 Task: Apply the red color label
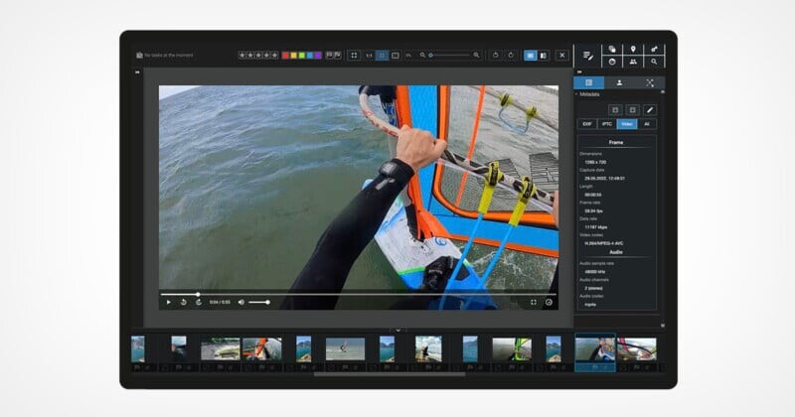coord(286,56)
